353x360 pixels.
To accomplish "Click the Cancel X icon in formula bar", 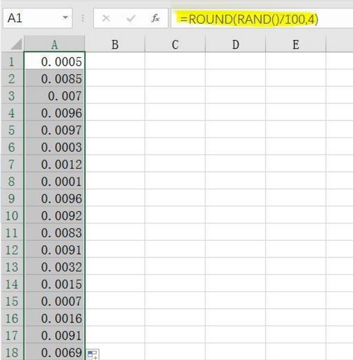I will click(x=106, y=18).
